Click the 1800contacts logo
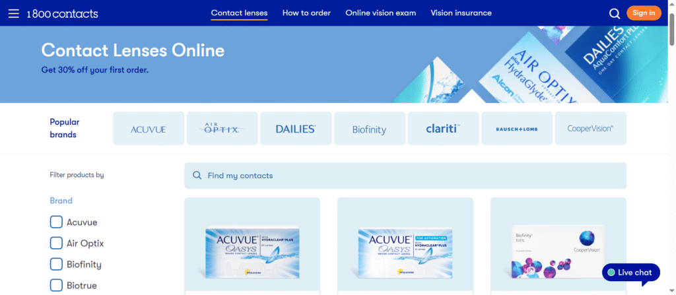The image size is (676, 295). pos(63,14)
